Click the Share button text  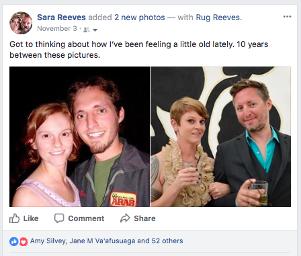pyautogui.click(x=144, y=218)
